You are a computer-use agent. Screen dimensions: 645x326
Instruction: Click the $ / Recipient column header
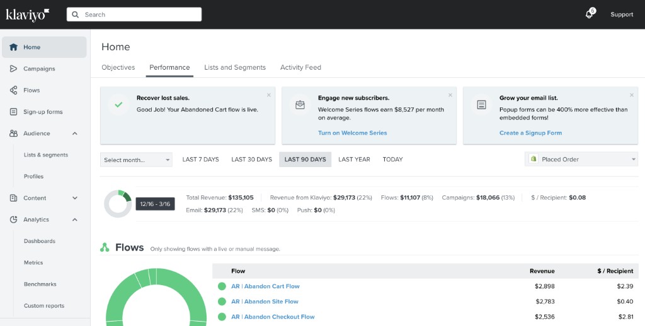pyautogui.click(x=615, y=271)
